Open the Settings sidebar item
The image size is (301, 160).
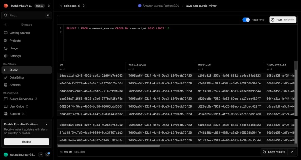click(27, 56)
